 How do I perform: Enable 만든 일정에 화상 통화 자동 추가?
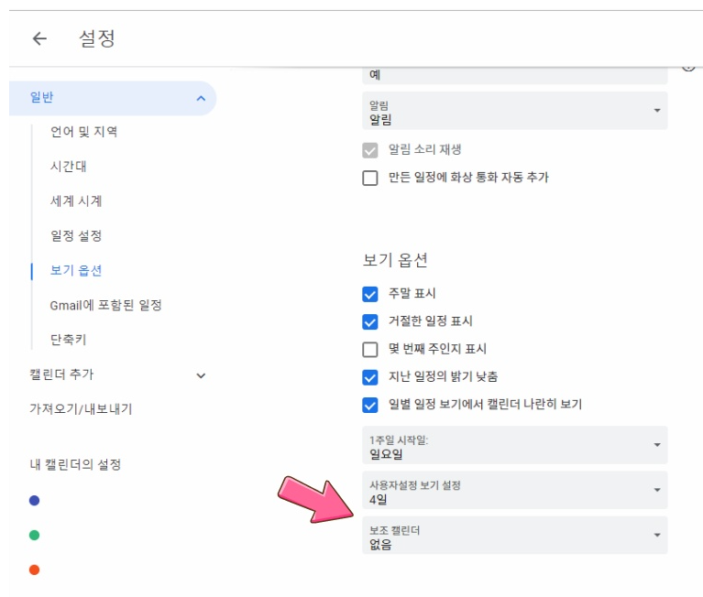pos(370,178)
